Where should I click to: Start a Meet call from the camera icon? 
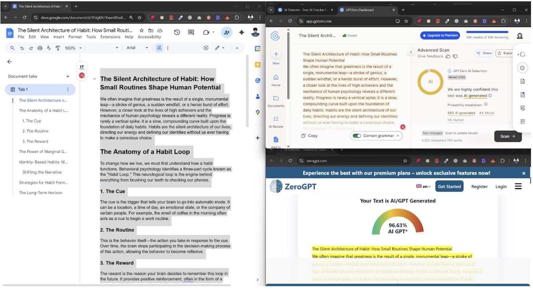(x=206, y=32)
